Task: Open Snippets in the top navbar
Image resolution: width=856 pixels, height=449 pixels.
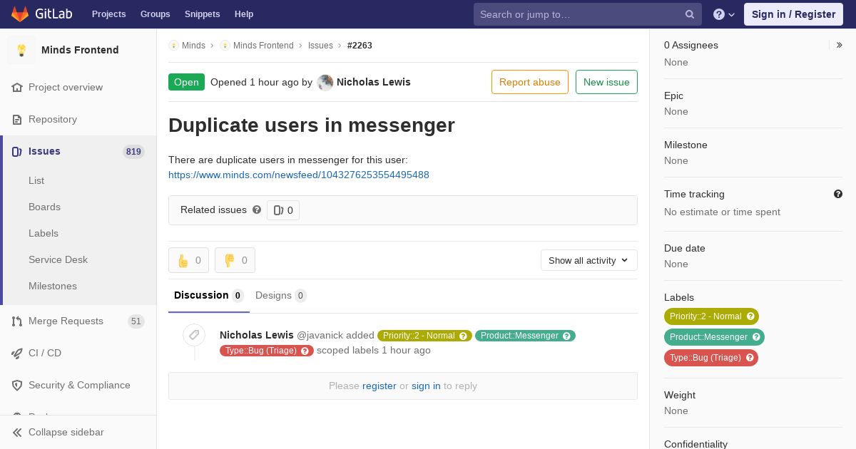Action: (x=202, y=14)
